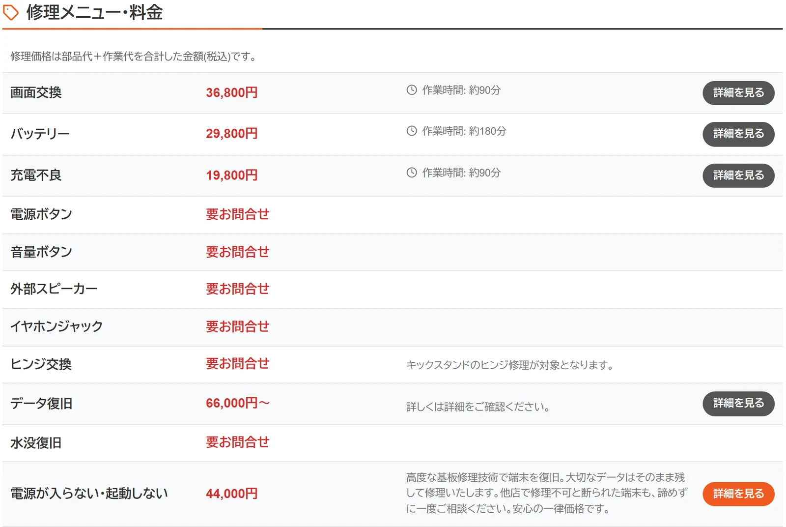
Task: Click the バッテリー repair name
Action: click(40, 134)
